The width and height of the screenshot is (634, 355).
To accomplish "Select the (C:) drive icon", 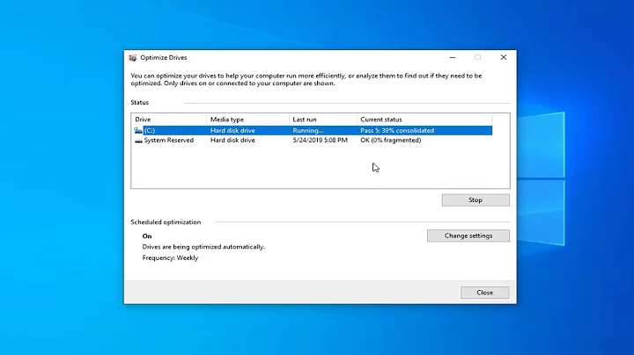I will coord(138,130).
